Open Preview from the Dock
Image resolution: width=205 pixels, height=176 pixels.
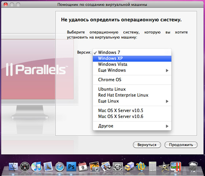[106, 167]
